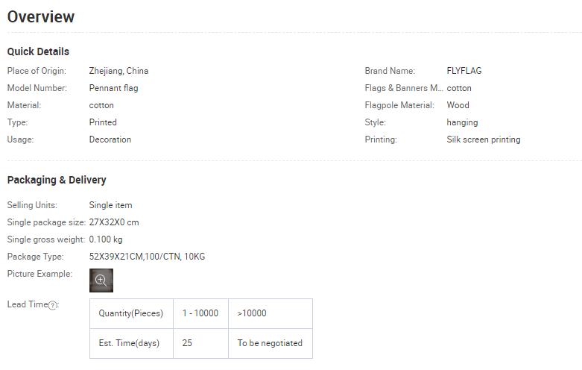Image resolution: width=582 pixels, height=370 pixels.
Task: Click the >10000 quantity cell
Action: point(252,313)
